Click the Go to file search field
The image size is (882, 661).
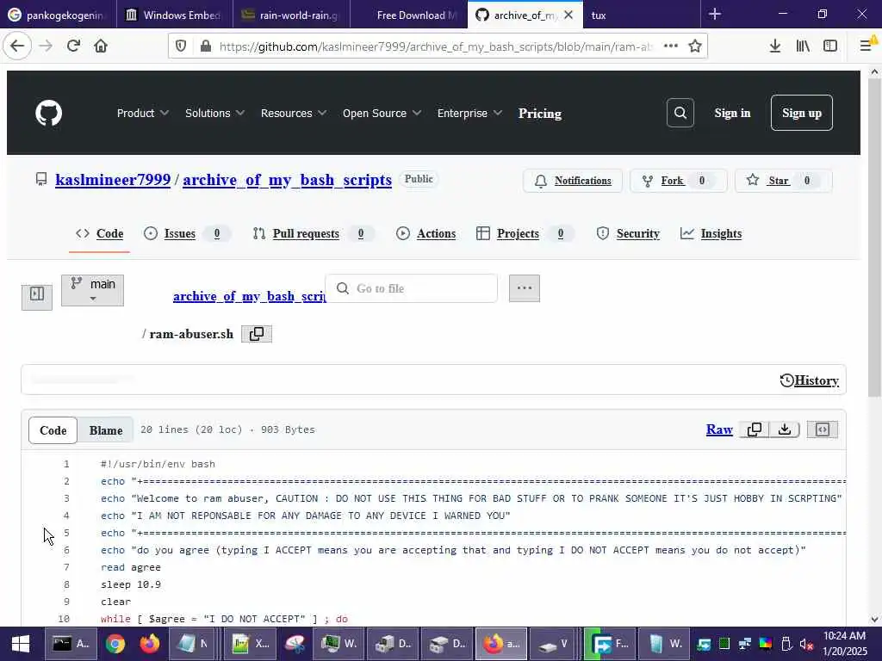coord(411,288)
